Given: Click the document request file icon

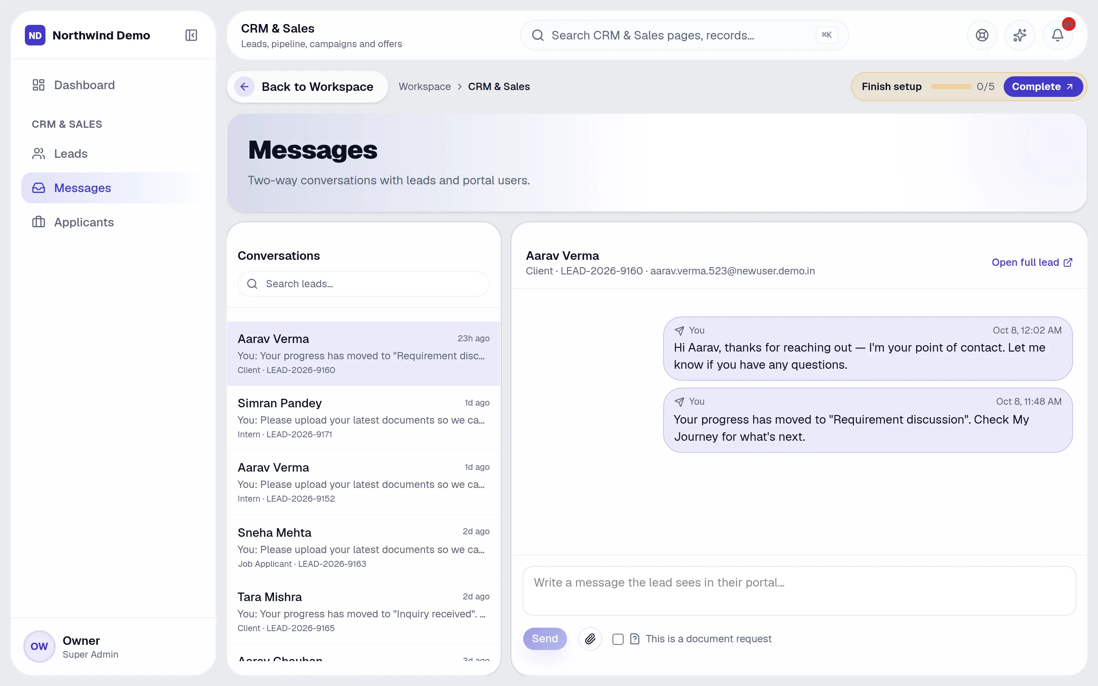Looking at the screenshot, I should point(635,639).
